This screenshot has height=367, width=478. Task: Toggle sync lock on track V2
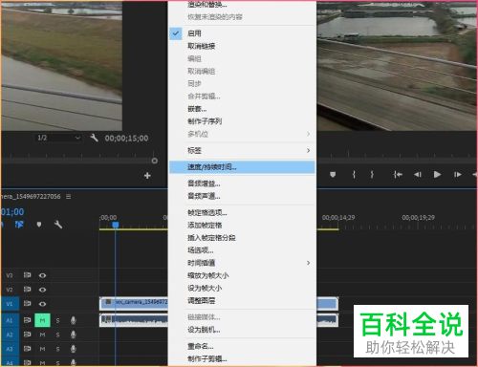point(27,290)
